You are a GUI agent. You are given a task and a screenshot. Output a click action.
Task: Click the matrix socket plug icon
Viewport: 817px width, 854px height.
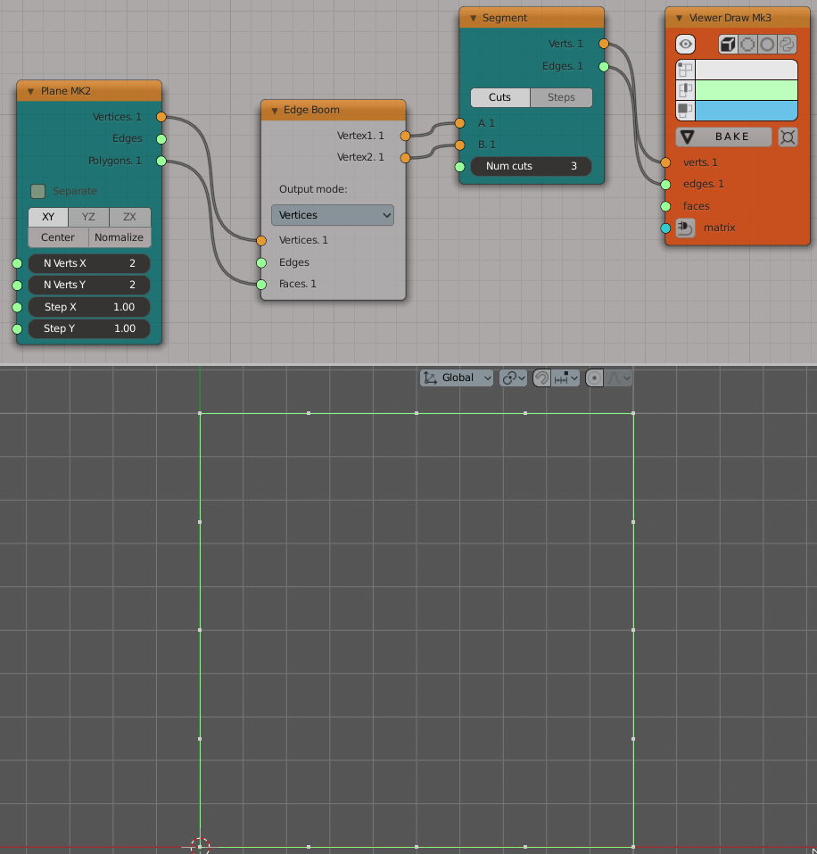pos(685,228)
